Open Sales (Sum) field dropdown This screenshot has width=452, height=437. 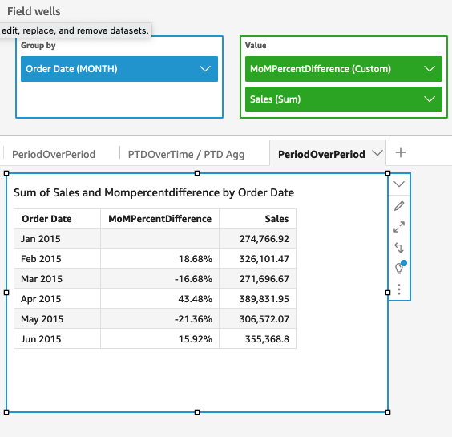tap(430, 99)
